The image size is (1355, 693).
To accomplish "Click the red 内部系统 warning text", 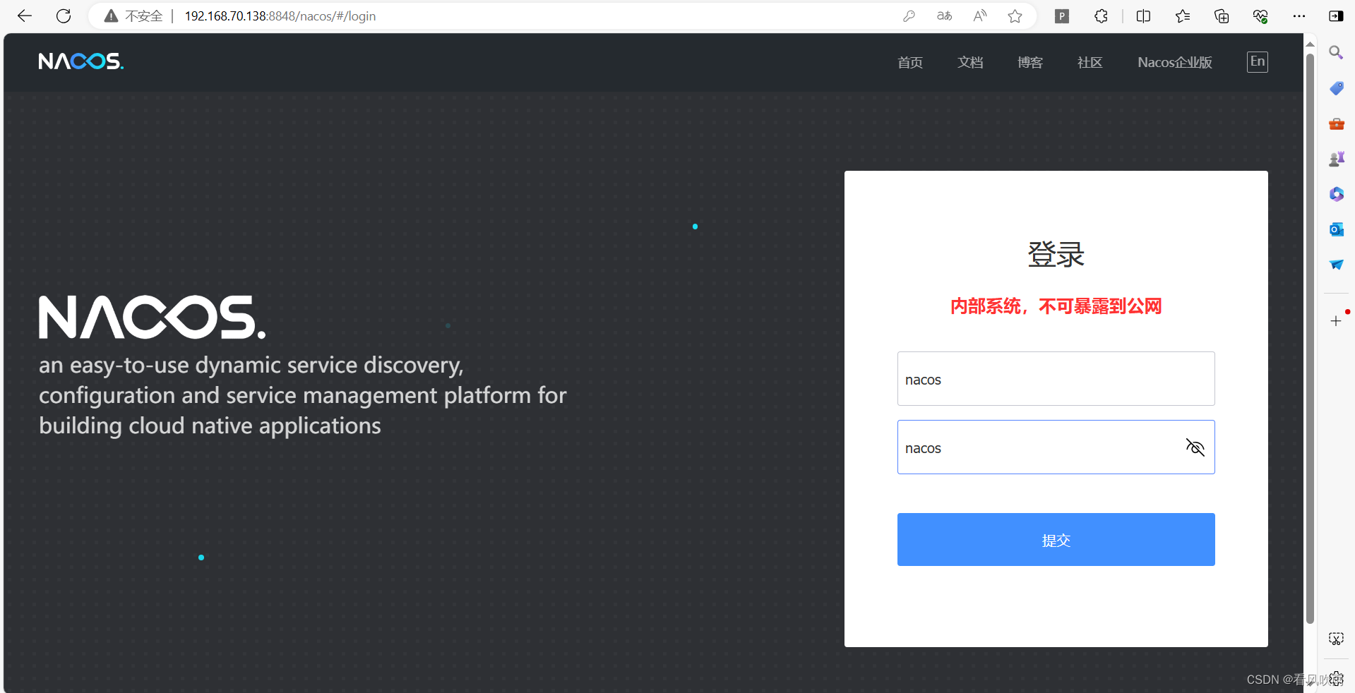I will [1056, 306].
